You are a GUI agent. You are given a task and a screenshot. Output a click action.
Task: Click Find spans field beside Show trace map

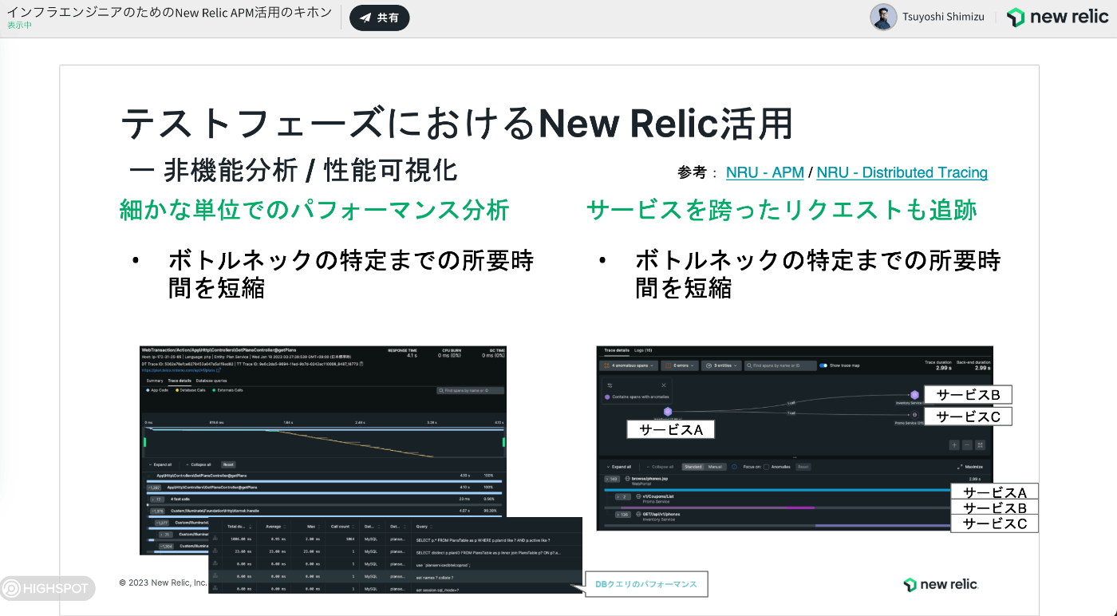click(780, 365)
